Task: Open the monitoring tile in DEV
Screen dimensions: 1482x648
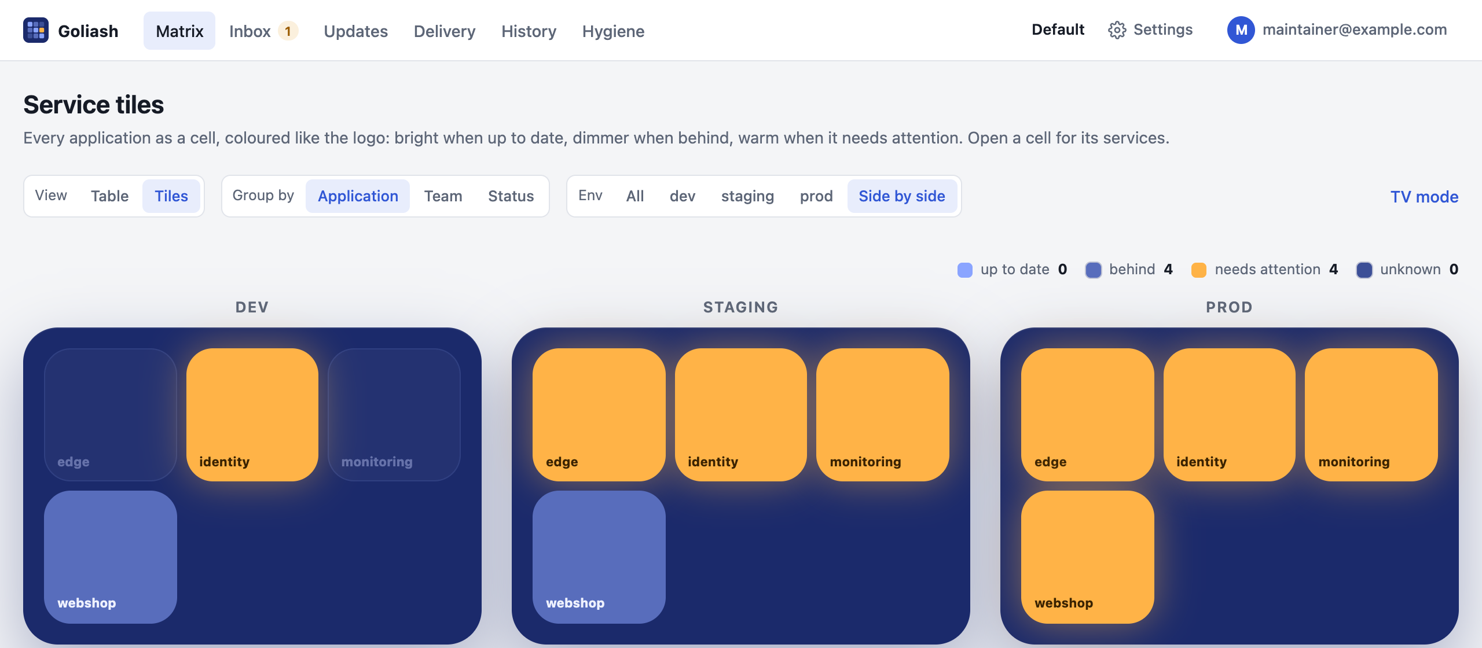Action: [x=394, y=414]
